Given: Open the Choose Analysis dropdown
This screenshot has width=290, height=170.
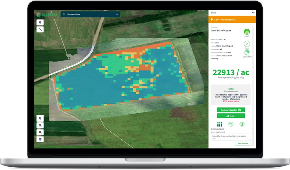Looking at the screenshot, I should click(90, 14).
